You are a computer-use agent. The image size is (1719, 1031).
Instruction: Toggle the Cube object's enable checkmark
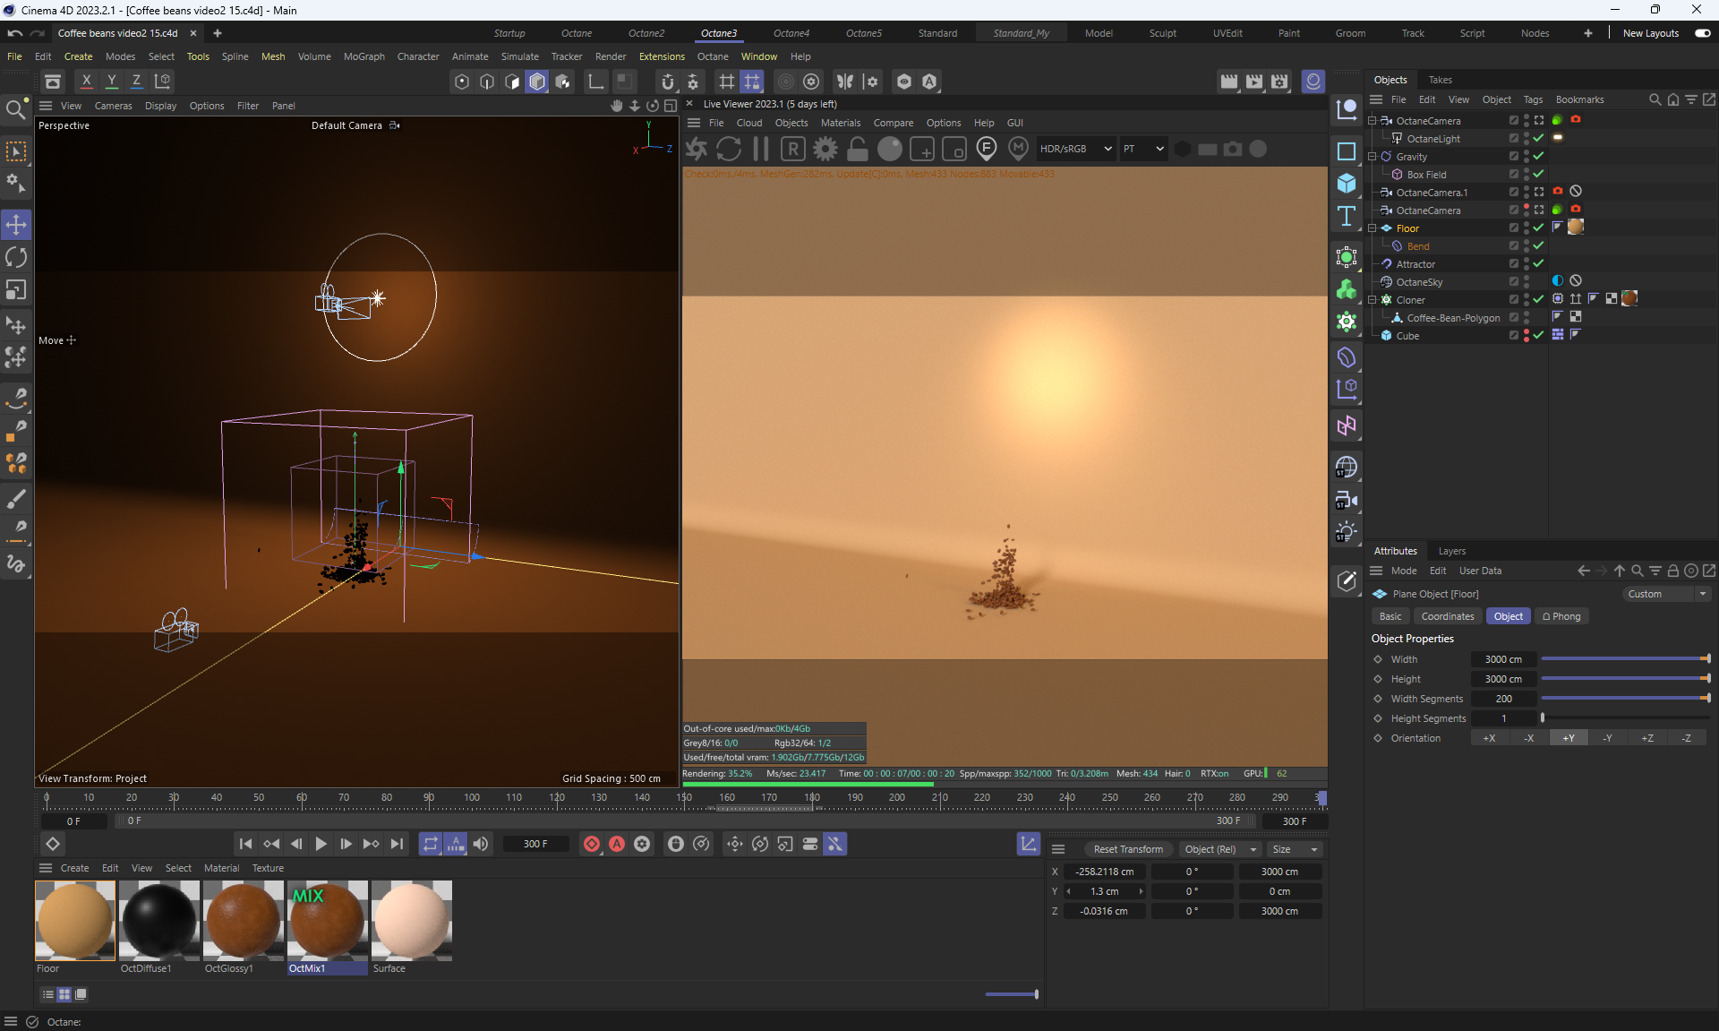coord(1538,335)
